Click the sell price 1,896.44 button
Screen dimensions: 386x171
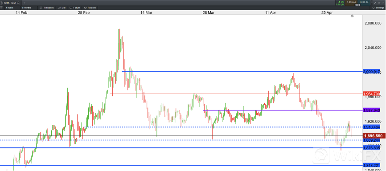click(x=351, y=3)
